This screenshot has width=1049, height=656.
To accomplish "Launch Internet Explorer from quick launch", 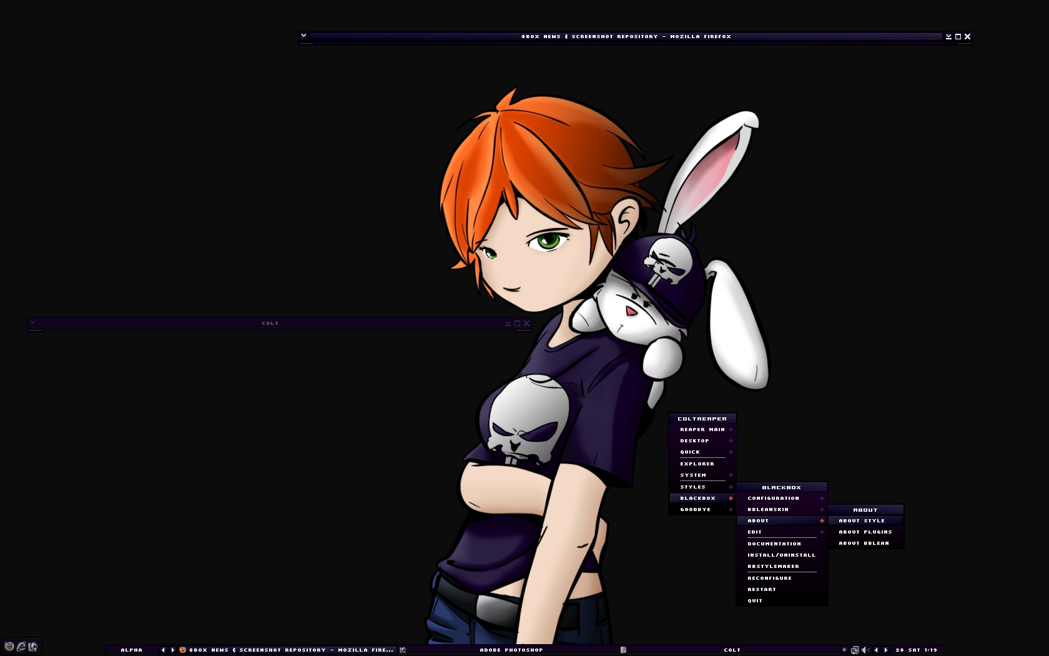I will coord(21,647).
